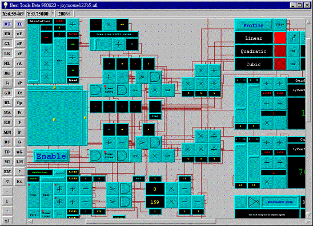The height and width of the screenshot is (226, 313).
Task: Select the Linear profile label
Action: [254, 38]
